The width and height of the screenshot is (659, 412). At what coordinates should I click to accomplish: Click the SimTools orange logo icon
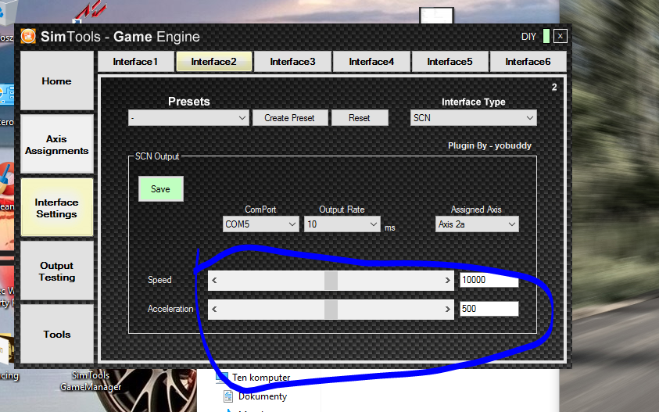click(28, 36)
